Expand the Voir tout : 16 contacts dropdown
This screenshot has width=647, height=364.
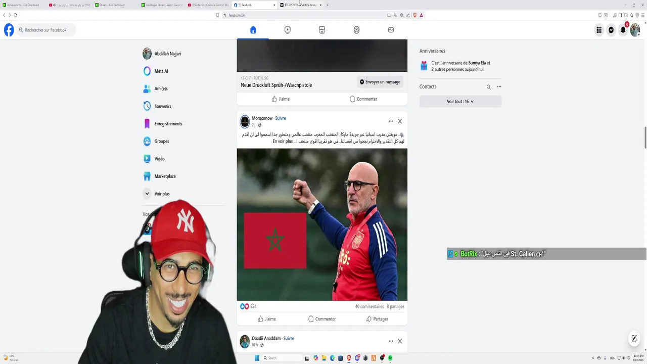(x=460, y=102)
